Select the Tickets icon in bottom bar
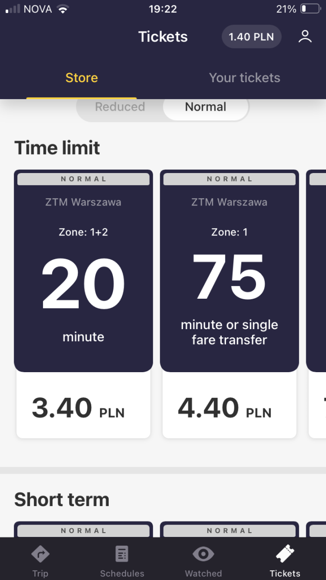 (285, 554)
